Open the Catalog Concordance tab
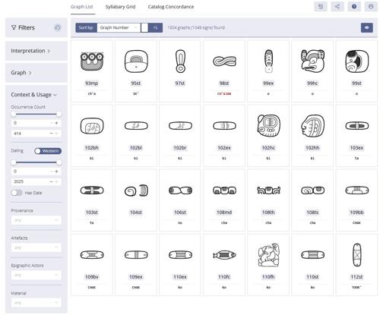This screenshot has height=315, width=380. pyautogui.click(x=171, y=7)
